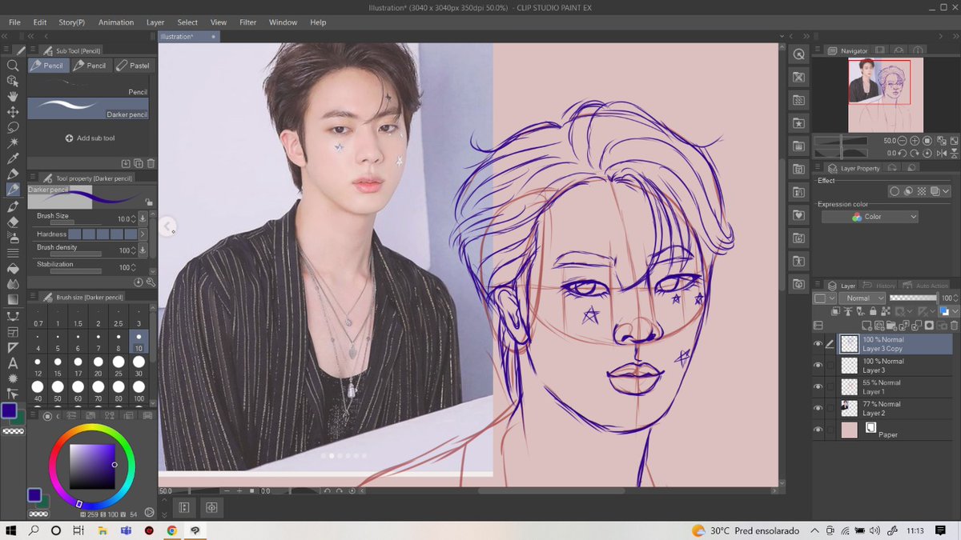
Task: Select the Pen tool in the toolbar
Action: point(13,174)
